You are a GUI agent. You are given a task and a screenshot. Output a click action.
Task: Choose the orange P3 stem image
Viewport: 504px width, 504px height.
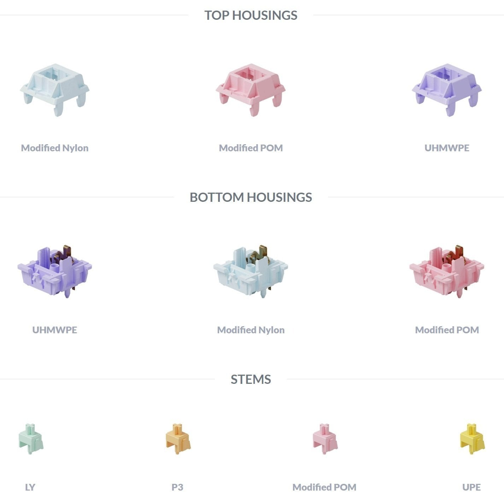(x=178, y=439)
